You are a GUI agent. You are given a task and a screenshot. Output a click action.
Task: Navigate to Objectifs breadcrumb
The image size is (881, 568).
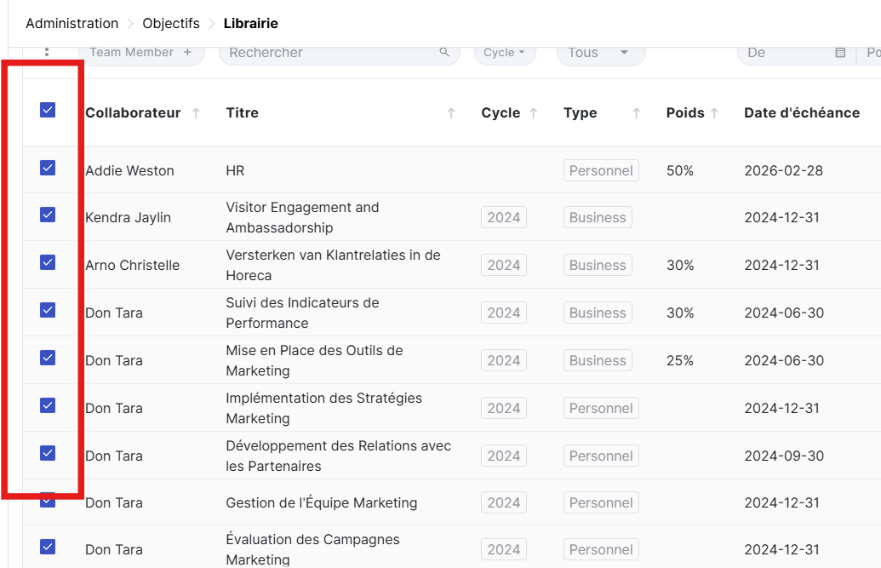[171, 23]
